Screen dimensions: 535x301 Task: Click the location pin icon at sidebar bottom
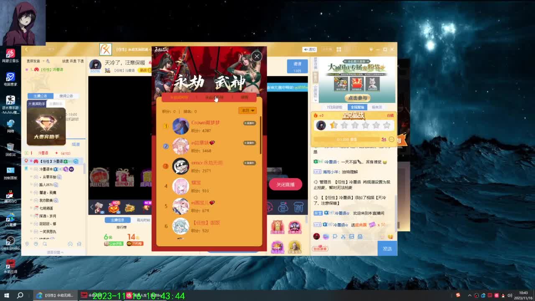(x=27, y=244)
